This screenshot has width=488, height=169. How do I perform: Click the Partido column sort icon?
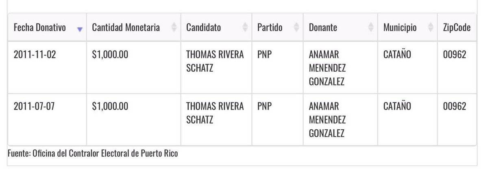[x=296, y=28]
